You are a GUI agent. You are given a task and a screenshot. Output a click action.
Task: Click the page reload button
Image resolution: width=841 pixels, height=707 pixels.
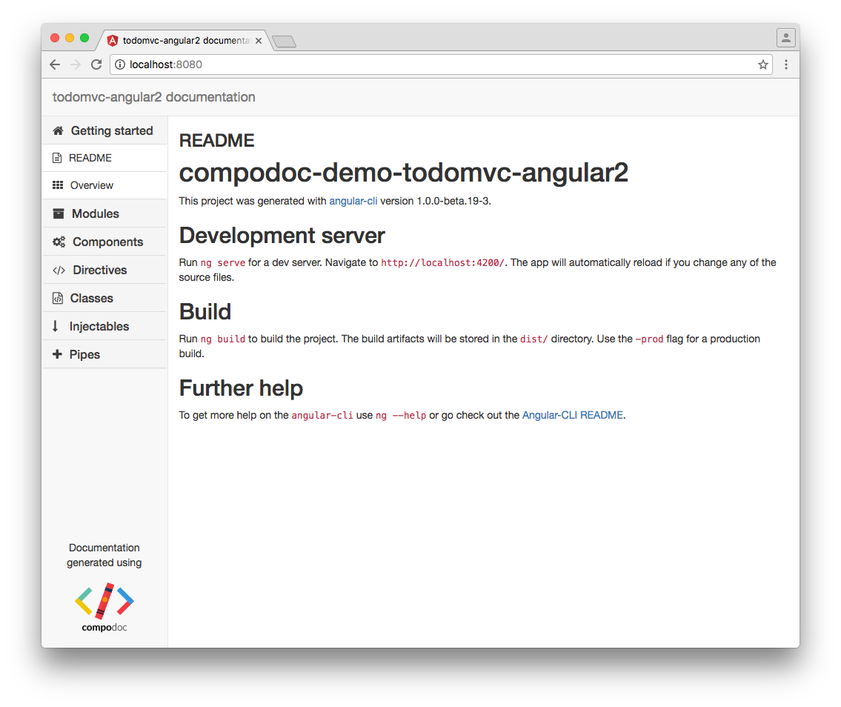[96, 64]
